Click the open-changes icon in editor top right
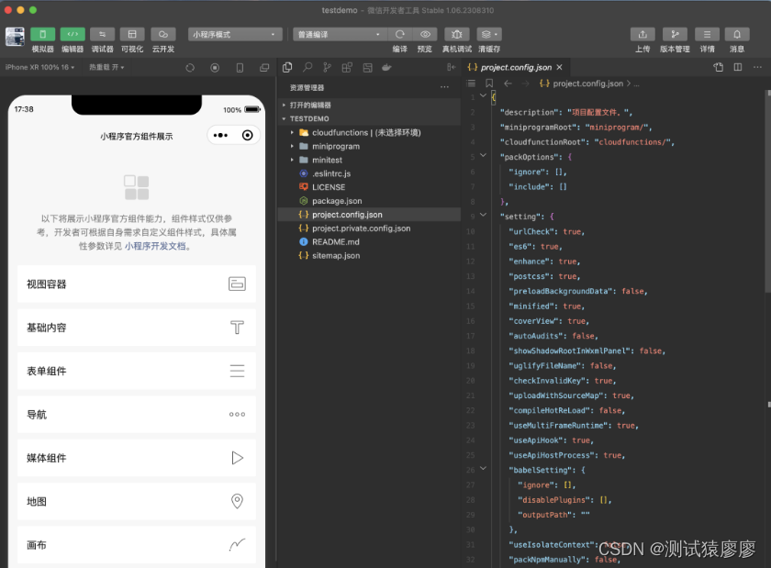The width and height of the screenshot is (771, 568). click(x=719, y=67)
